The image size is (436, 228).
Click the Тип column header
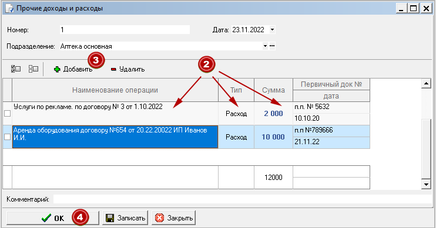[x=236, y=90]
